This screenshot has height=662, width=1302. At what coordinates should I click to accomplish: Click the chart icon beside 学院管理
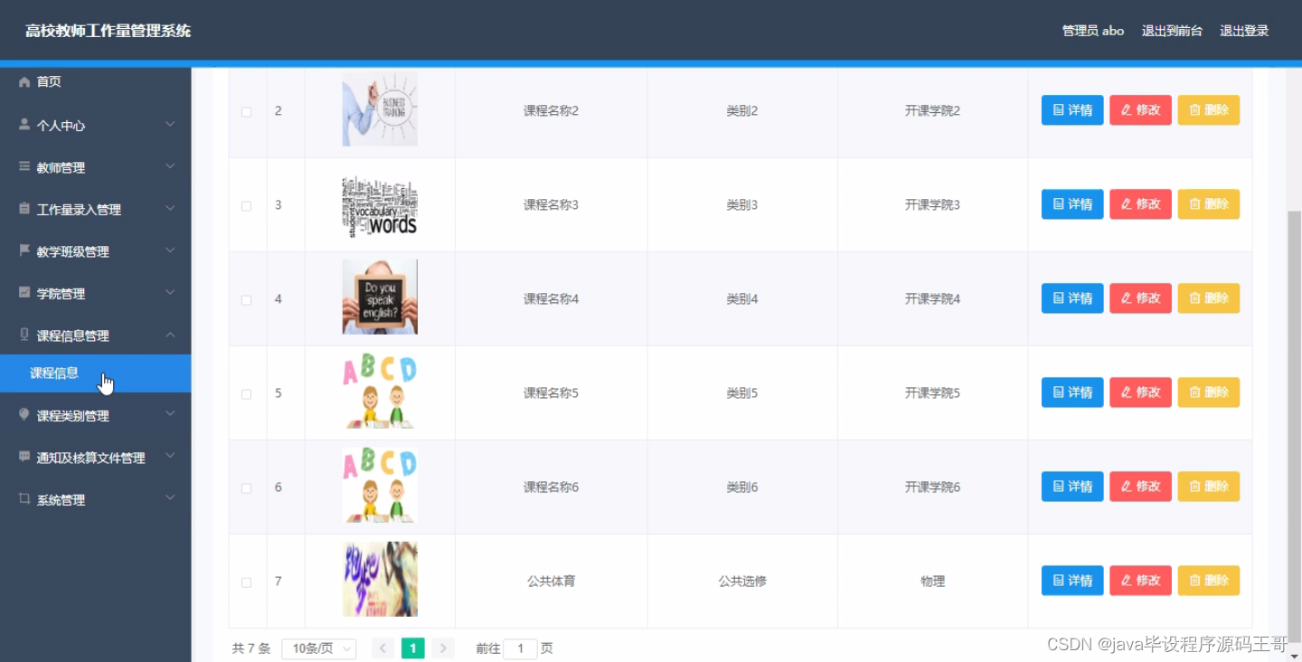24,292
